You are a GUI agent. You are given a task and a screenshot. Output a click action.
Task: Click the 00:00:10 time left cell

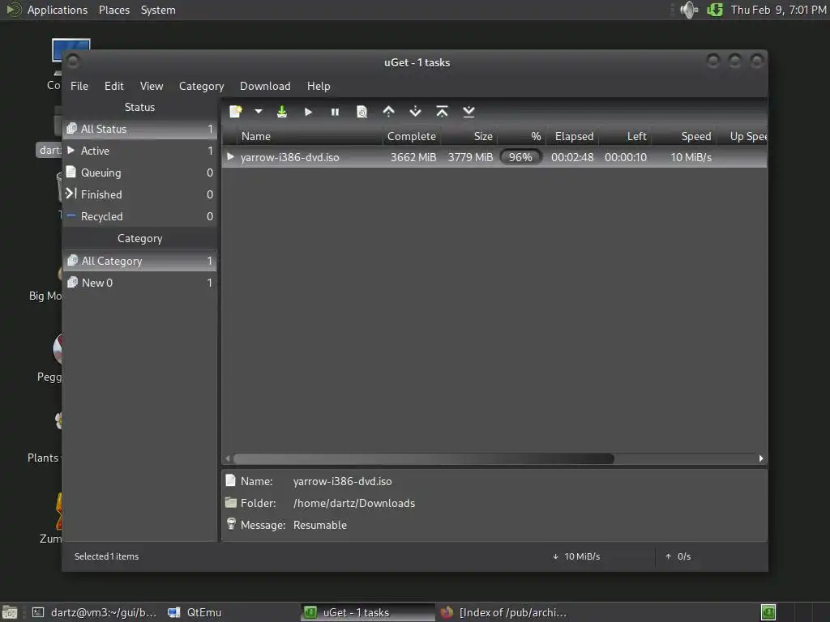click(626, 157)
